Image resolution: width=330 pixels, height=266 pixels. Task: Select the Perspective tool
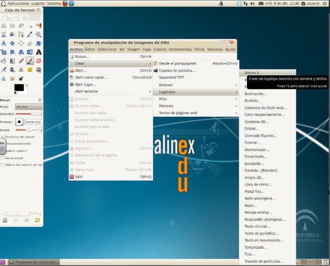[21, 52]
